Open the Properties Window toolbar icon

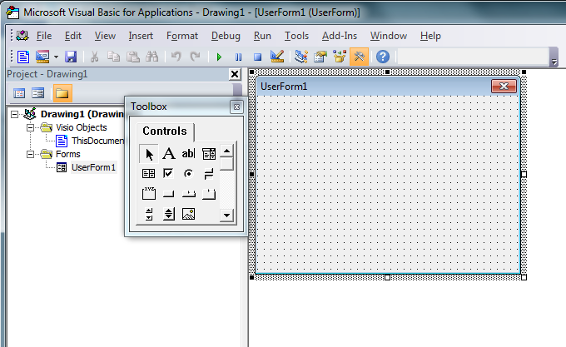tap(320, 57)
